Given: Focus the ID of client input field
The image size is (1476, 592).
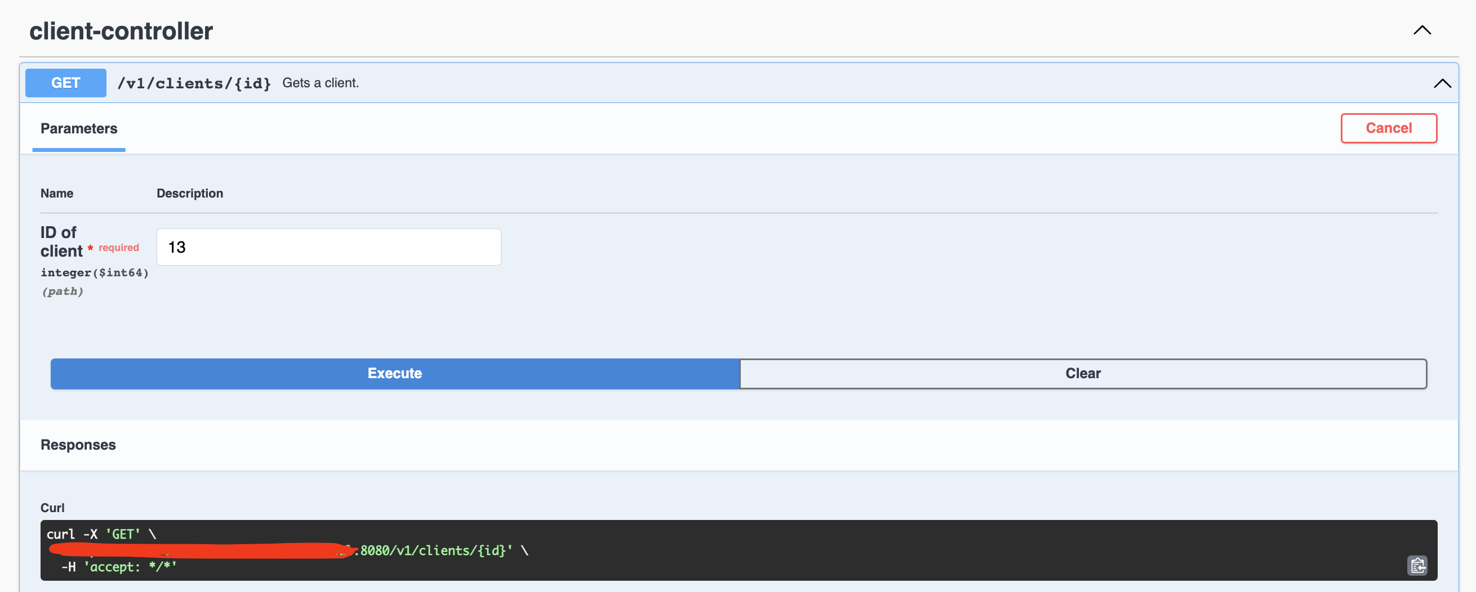Looking at the screenshot, I should 328,248.
